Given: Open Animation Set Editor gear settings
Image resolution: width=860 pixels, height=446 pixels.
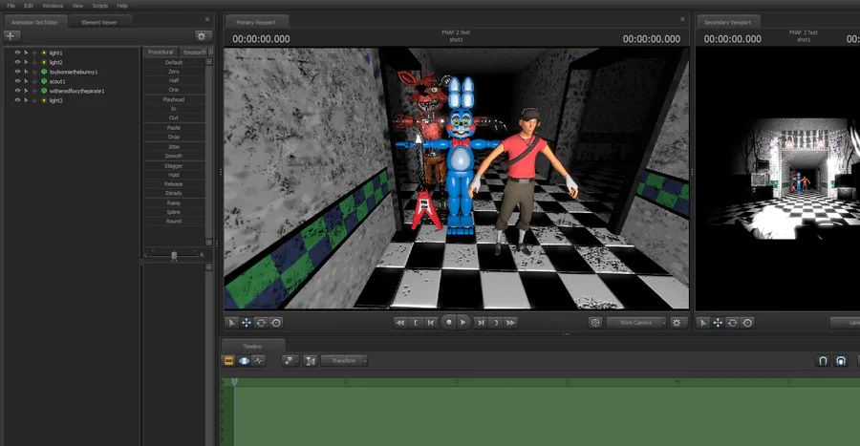Looking at the screenshot, I should tap(202, 36).
